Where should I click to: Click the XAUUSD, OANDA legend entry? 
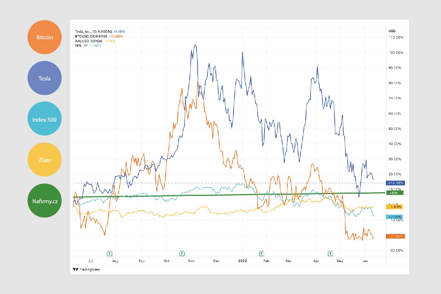[x=89, y=41]
